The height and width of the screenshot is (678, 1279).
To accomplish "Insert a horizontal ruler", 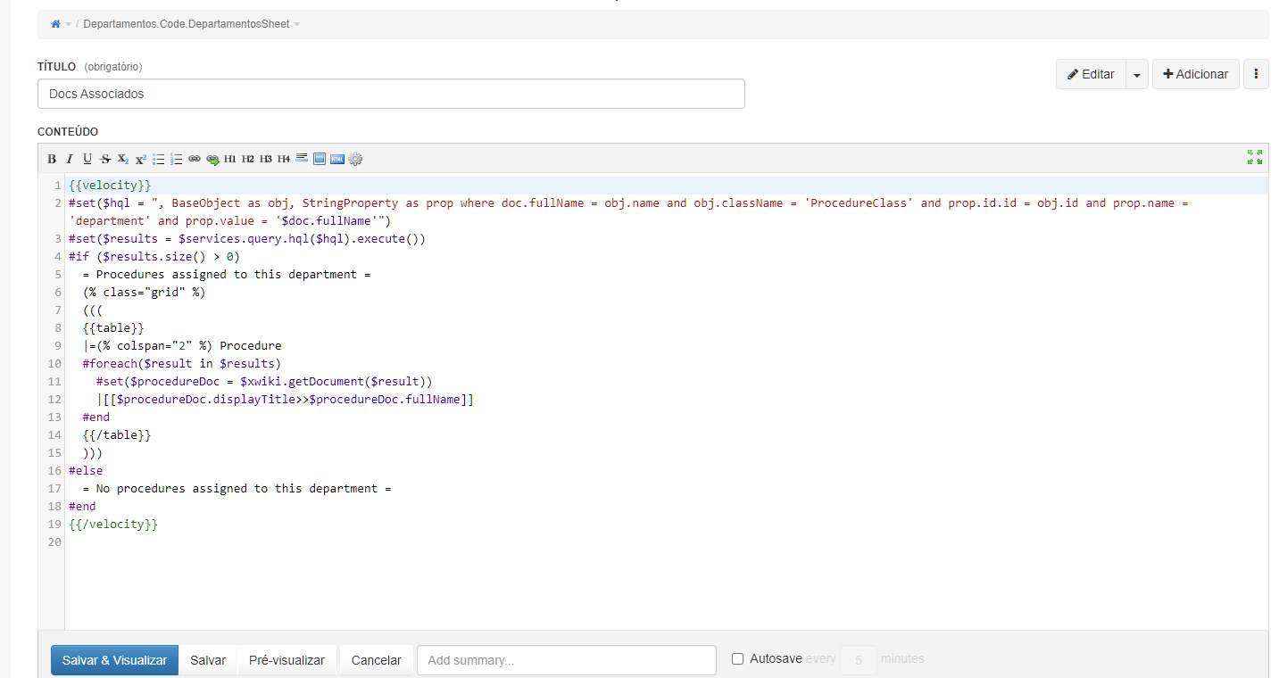I will pos(302,159).
